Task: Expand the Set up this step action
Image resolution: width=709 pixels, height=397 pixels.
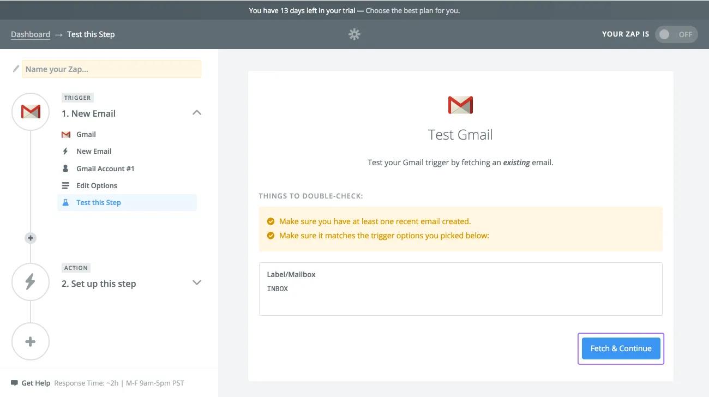Action: pyautogui.click(x=197, y=282)
